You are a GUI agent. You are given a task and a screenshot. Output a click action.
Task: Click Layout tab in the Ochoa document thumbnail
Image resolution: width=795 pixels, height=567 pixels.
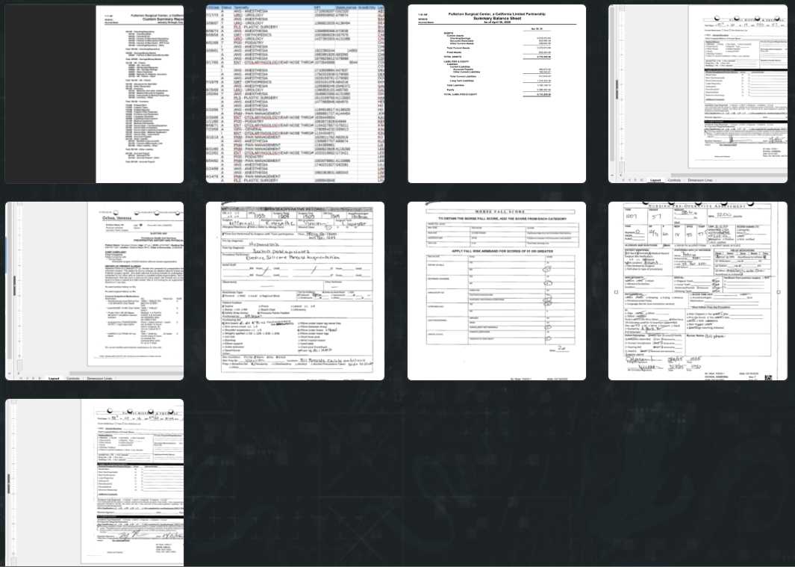pos(54,378)
